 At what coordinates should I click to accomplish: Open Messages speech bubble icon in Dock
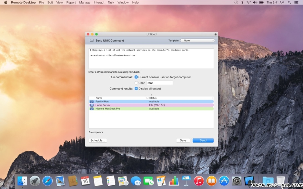136,181
